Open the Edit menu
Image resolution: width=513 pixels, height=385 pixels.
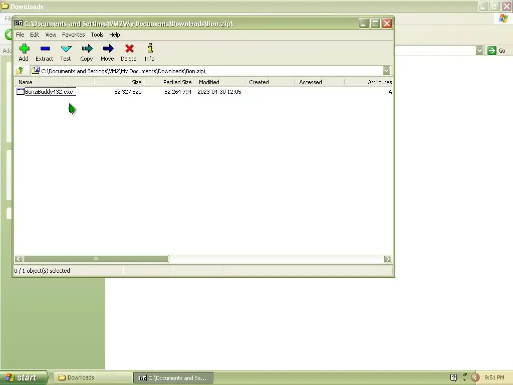coord(35,35)
